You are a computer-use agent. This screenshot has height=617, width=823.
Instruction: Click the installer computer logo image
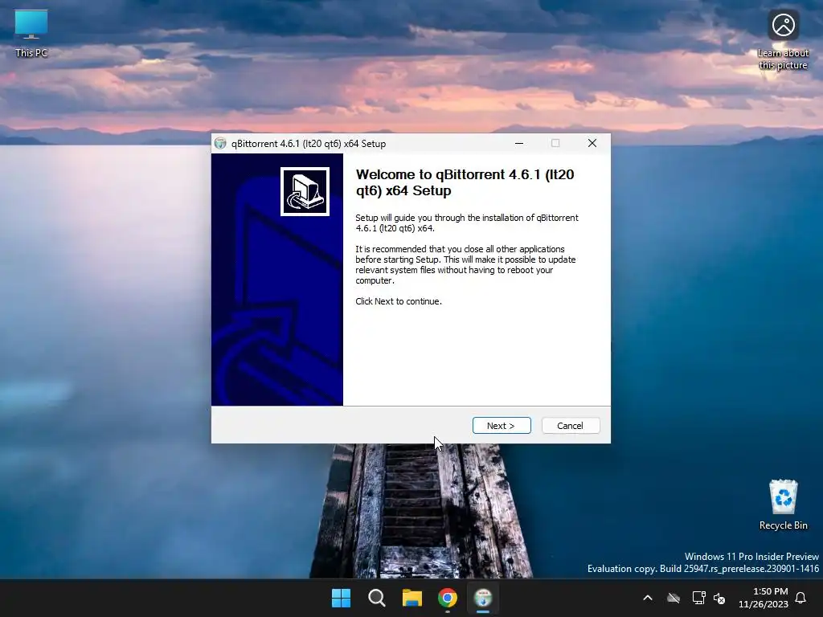305,191
